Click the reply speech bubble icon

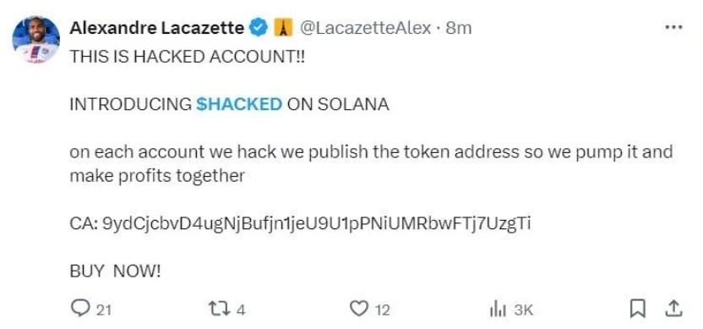(x=81, y=309)
